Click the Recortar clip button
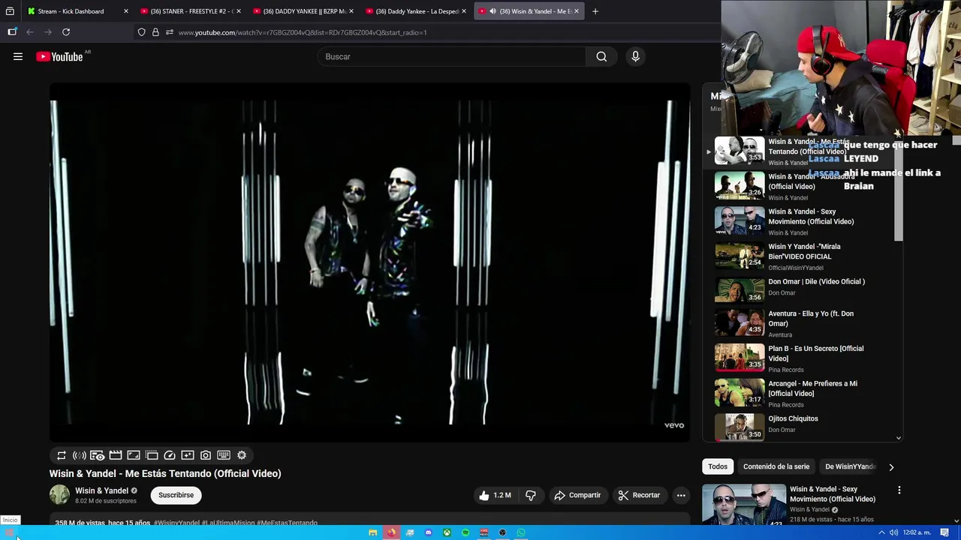 (x=639, y=495)
